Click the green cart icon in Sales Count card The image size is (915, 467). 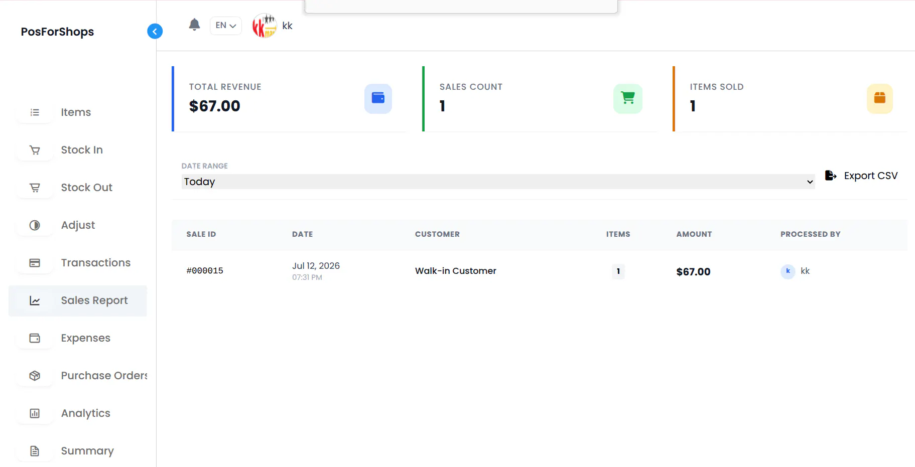pyautogui.click(x=628, y=98)
